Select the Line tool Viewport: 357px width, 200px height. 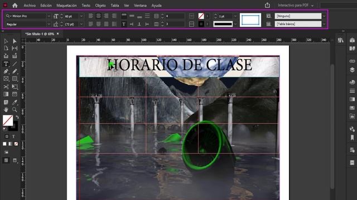[15, 64]
